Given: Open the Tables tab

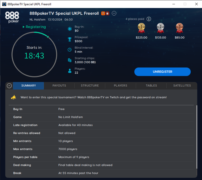Looking at the screenshot, I should point(151,85).
